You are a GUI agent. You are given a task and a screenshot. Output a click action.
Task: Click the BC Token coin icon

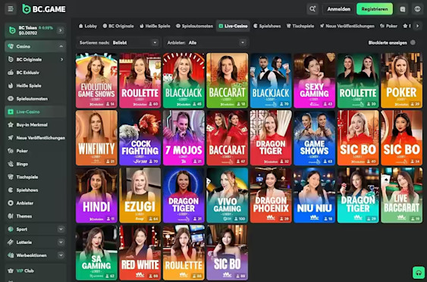(12, 30)
